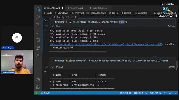Image resolution: width=179 pixels, height=100 pixels.
Task: Open more cell actions ellipsis in cell toolbar
Action: pyautogui.click(x=72, y=17)
